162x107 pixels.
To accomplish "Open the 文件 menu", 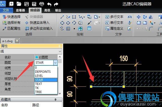I will point(6,10).
